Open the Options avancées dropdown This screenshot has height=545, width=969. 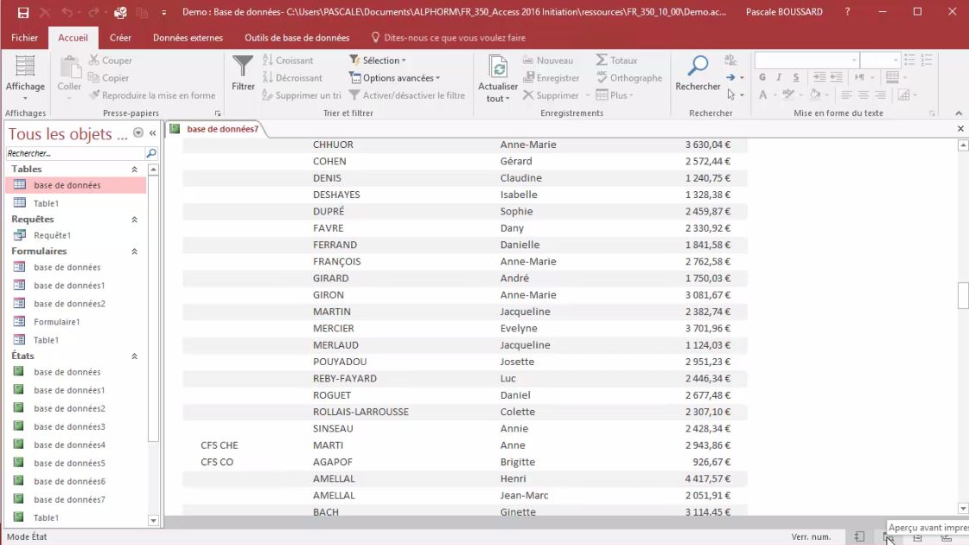[x=395, y=78]
